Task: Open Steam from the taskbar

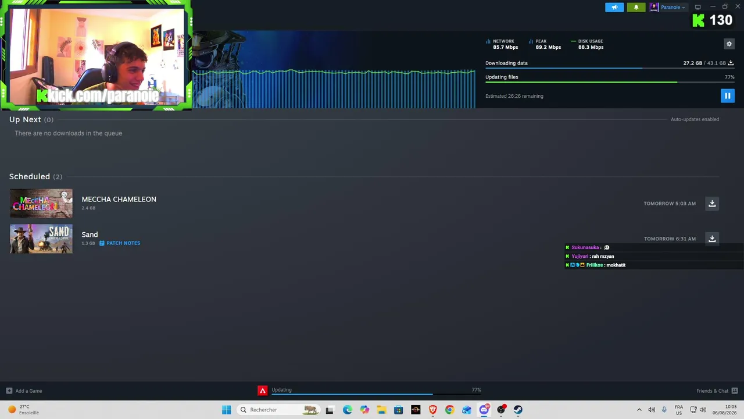Action: click(518, 410)
